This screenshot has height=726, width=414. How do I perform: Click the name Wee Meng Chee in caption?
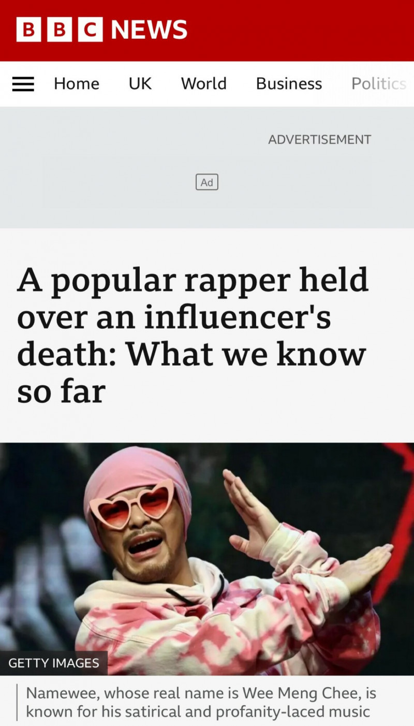pos(300,693)
